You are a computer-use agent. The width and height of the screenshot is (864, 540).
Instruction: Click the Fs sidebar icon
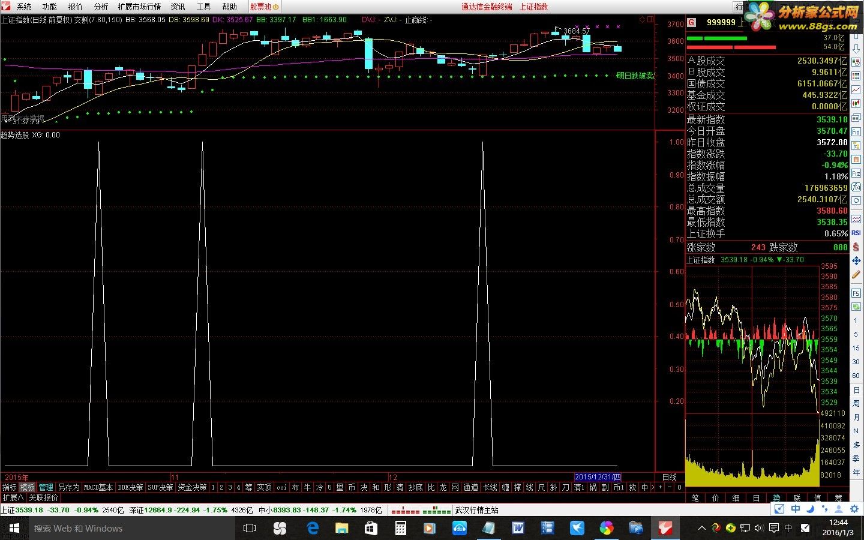point(856,293)
